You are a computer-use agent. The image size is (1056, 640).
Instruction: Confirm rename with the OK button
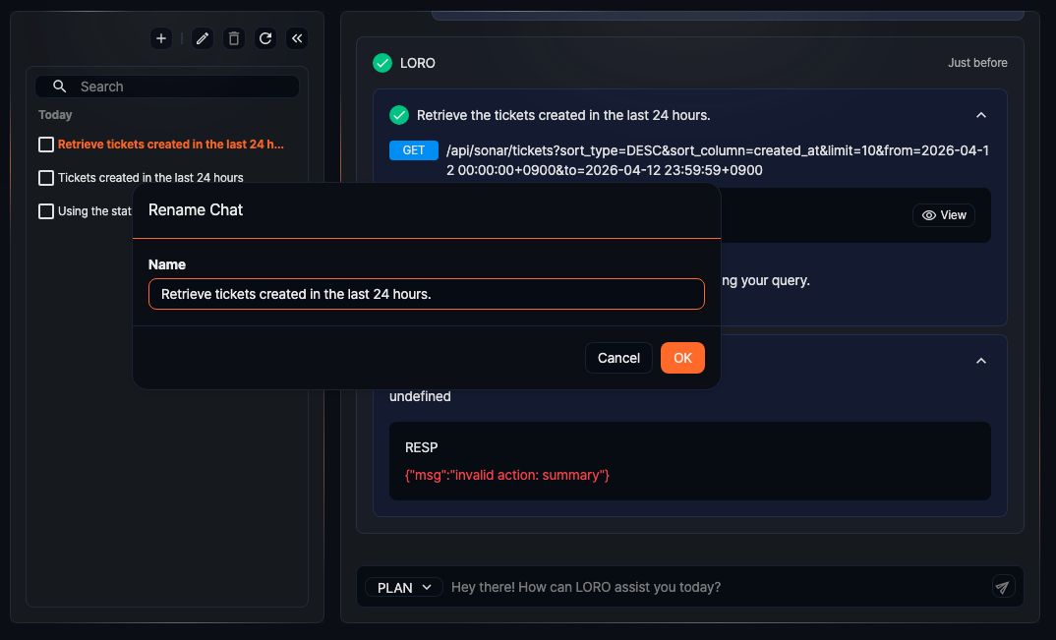tap(682, 358)
